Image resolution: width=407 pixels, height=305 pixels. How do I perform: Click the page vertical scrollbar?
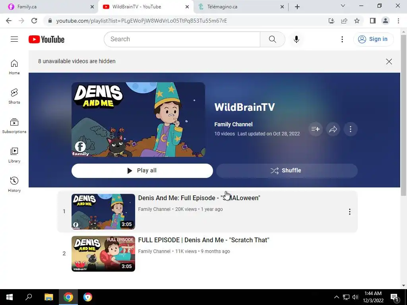pos(403,115)
